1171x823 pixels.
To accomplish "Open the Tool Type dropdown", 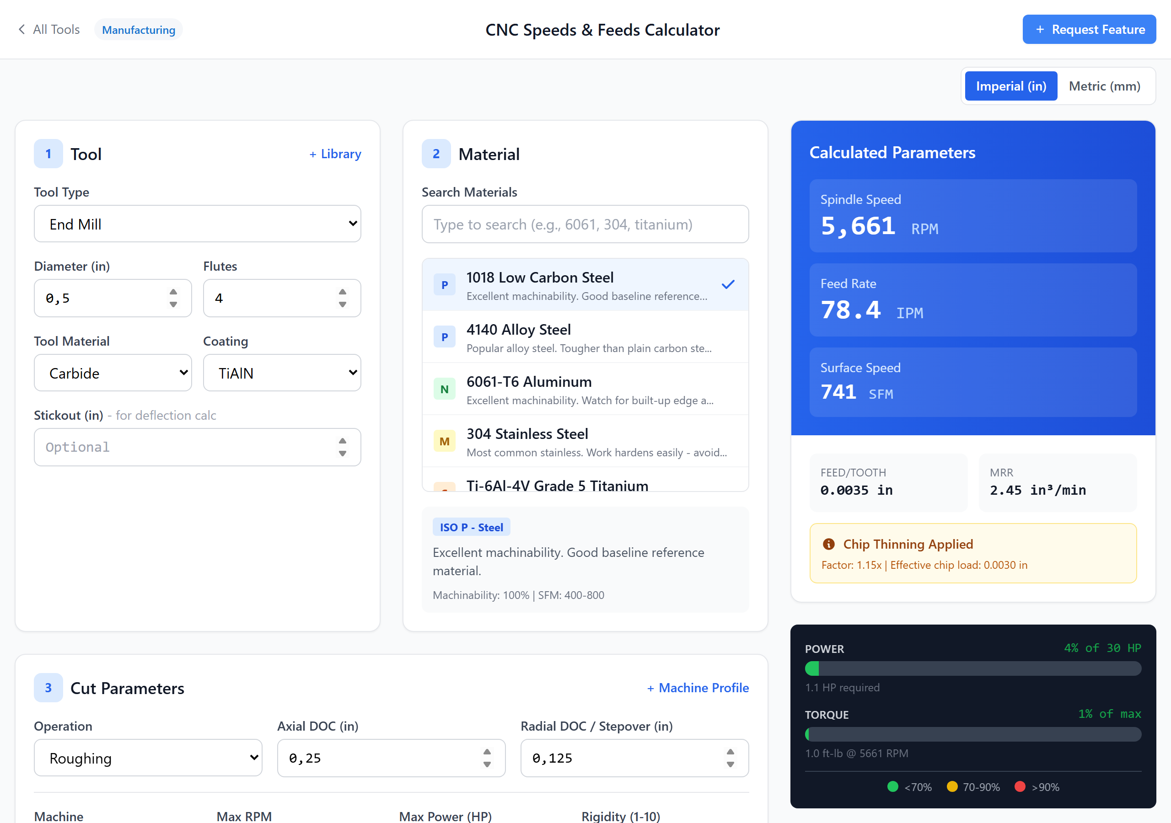I will 197,224.
